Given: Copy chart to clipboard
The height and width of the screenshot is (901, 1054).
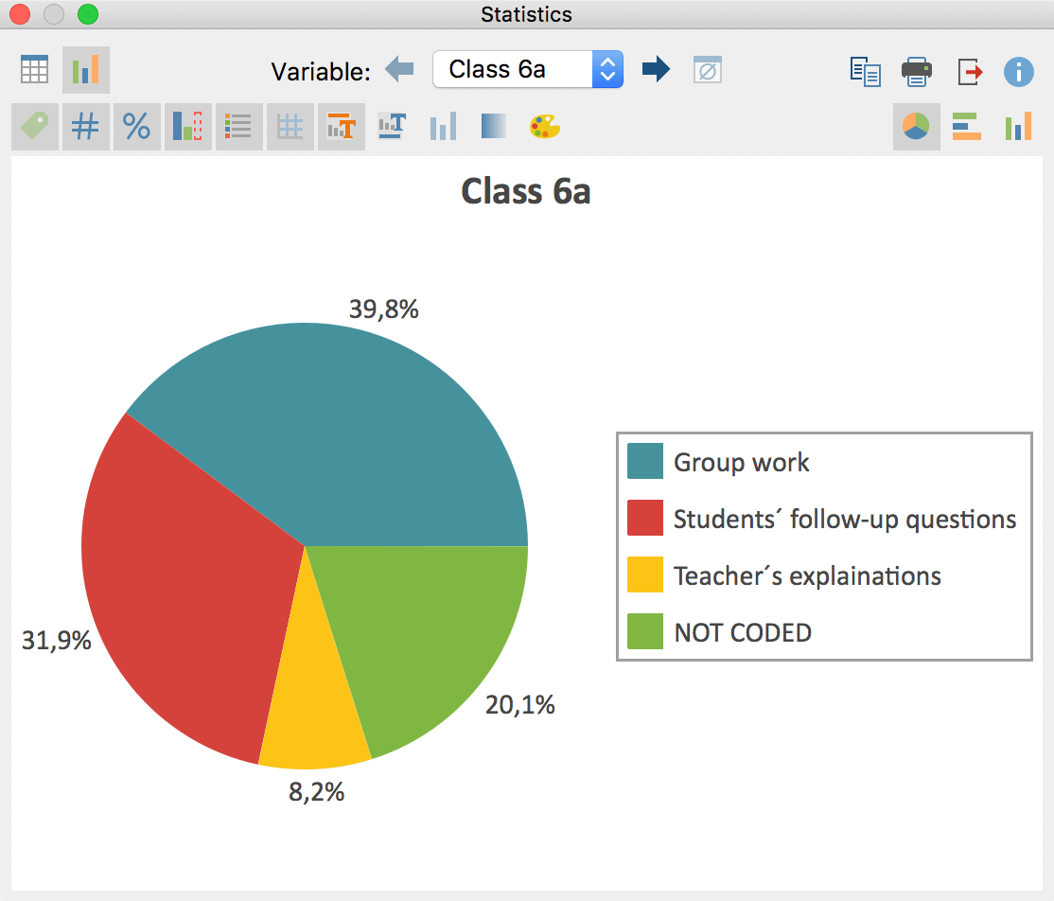Looking at the screenshot, I should (865, 71).
